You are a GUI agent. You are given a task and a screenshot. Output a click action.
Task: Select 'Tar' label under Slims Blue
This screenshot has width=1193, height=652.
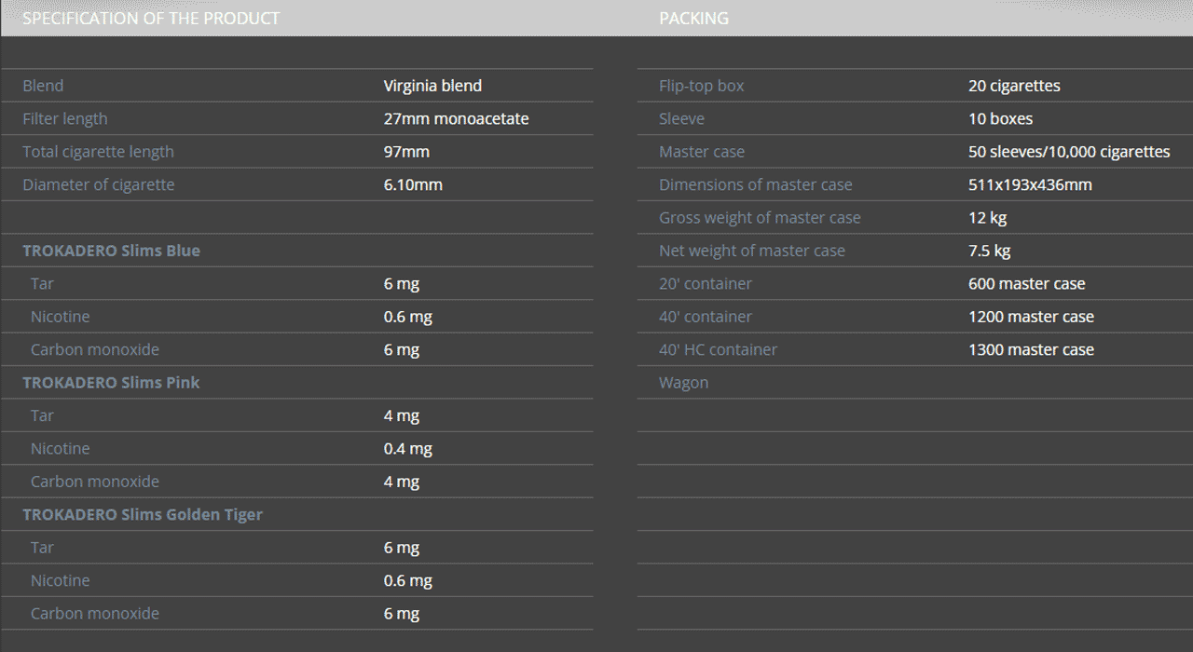42,284
